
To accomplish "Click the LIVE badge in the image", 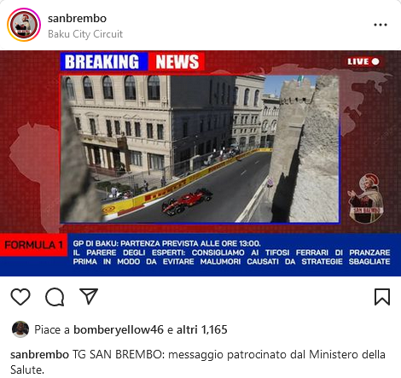I will pyautogui.click(x=363, y=61).
